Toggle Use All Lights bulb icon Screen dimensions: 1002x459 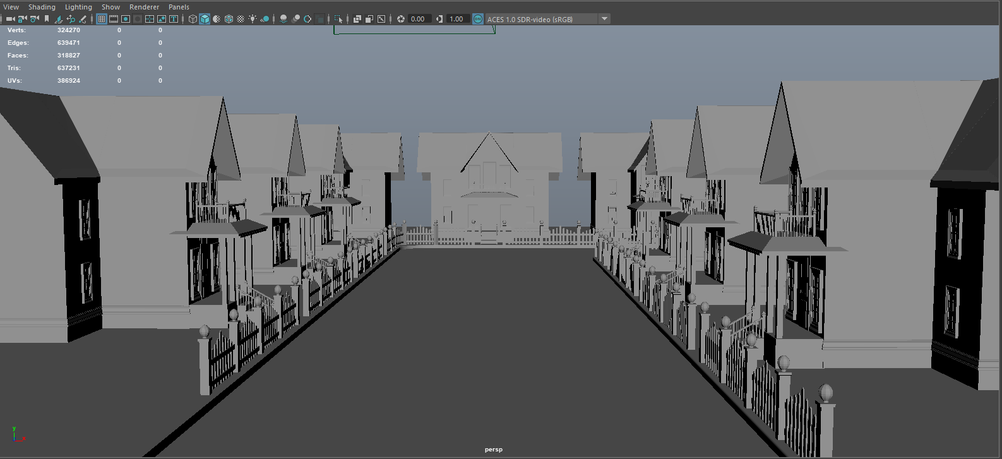pos(253,19)
